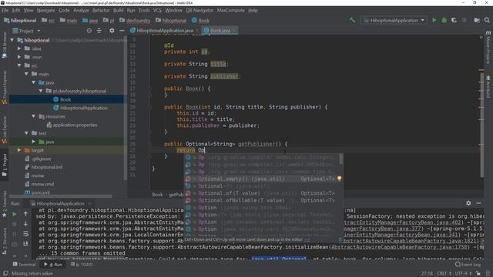Viewport: 493px width, 277px height.
Task: Open Favorites side tool window
Action: tap(4, 204)
